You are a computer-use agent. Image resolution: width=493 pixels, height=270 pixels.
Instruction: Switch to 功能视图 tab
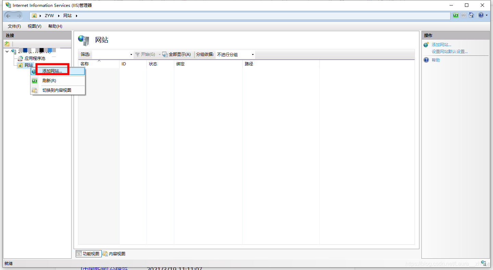point(88,254)
